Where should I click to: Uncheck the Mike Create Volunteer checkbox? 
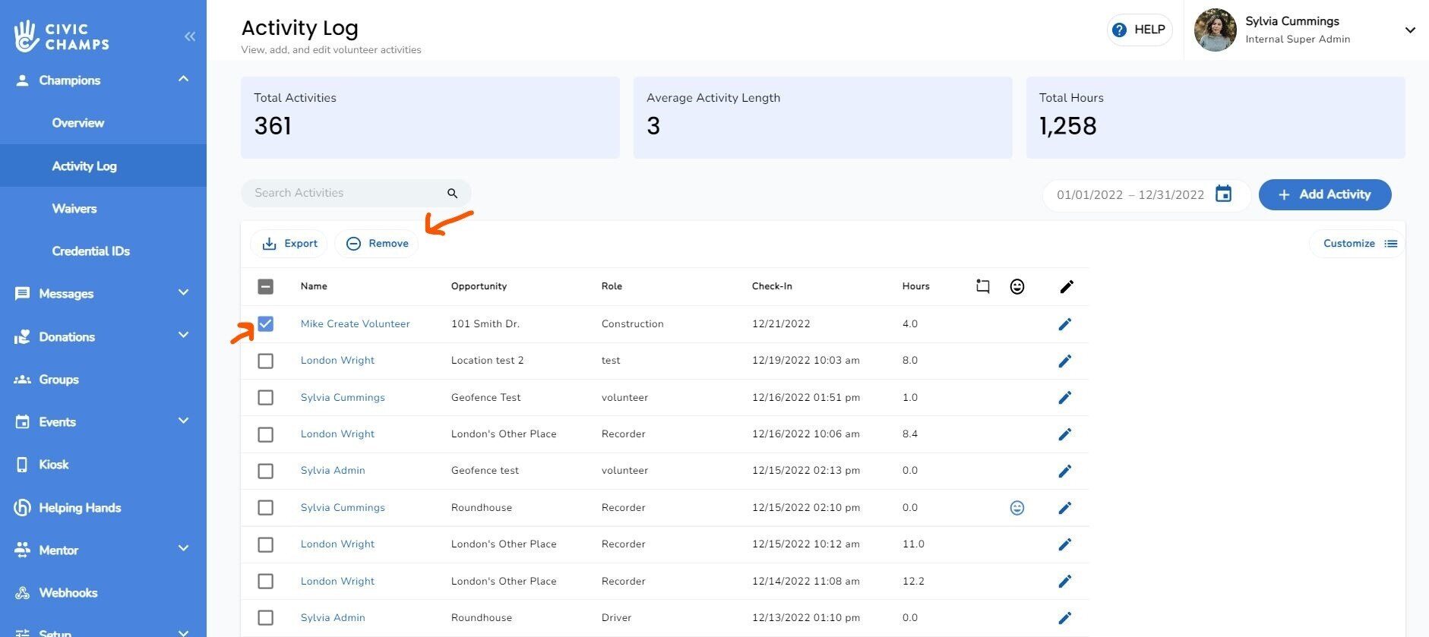point(265,324)
